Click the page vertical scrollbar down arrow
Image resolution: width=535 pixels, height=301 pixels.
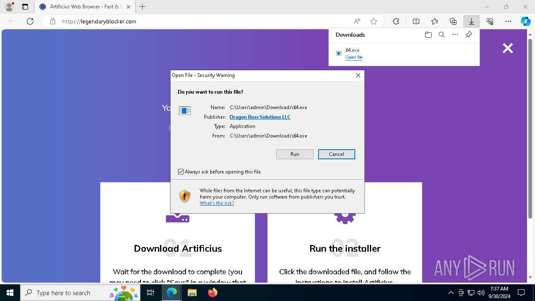[x=530, y=277]
